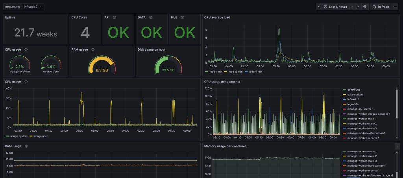Click the info icon beside DATA panel title
Viewport: 403px width, 178px height.
pos(152,17)
